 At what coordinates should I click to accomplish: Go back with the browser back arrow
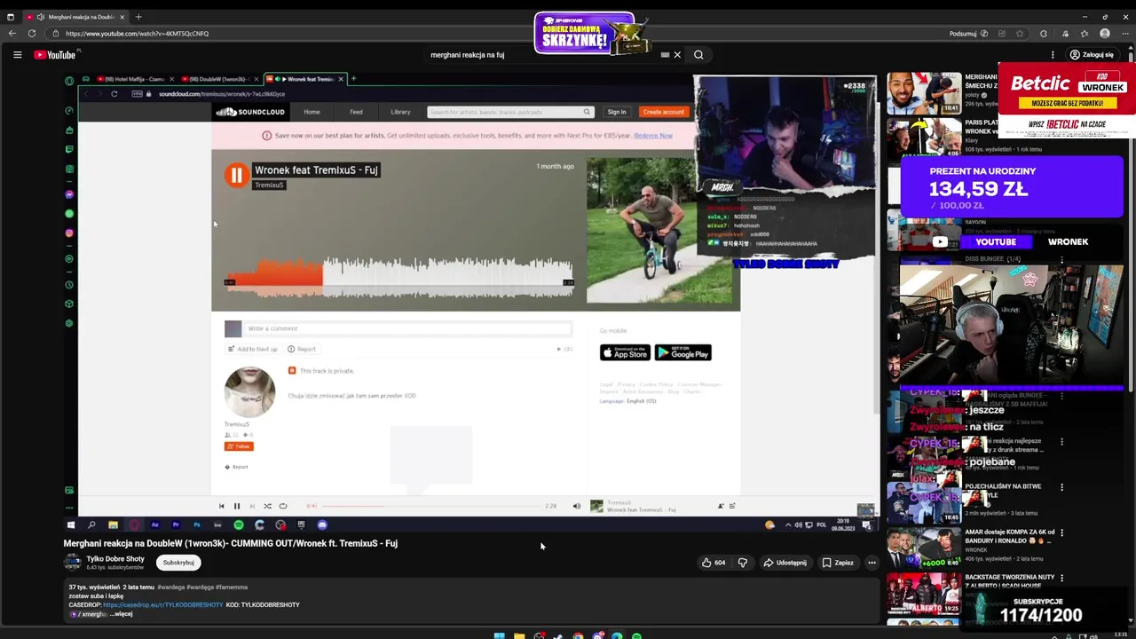tap(12, 34)
